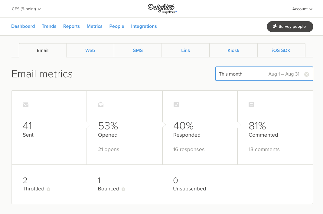Open the Trends page
Image resolution: width=323 pixels, height=214 pixels.
(x=49, y=26)
